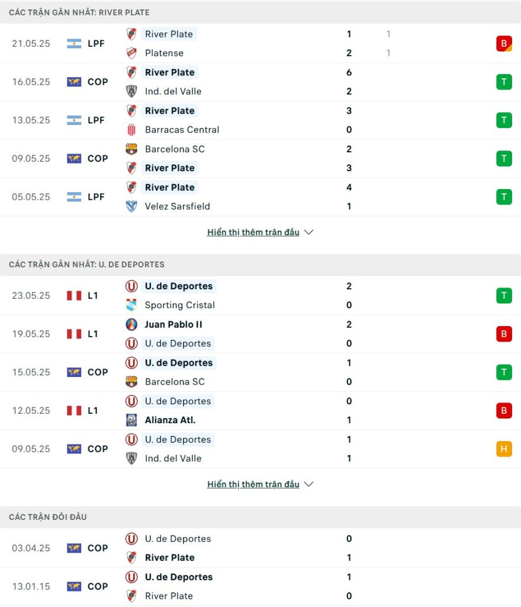
Task: Click the chevron arrow beside the first 'Hiển thị thêm trận đấu'
Action: point(309,232)
